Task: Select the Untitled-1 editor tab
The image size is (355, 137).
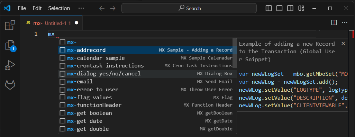Action: click(x=52, y=23)
